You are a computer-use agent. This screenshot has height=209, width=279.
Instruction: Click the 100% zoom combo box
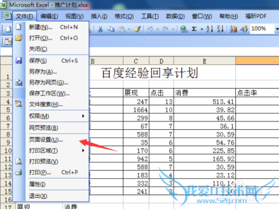262,29
